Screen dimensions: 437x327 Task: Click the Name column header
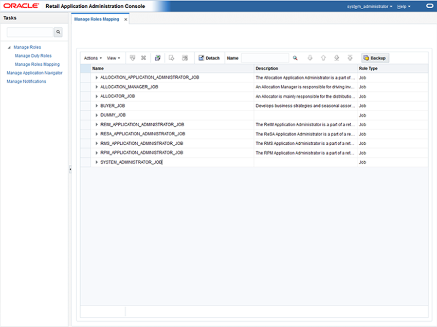point(173,68)
